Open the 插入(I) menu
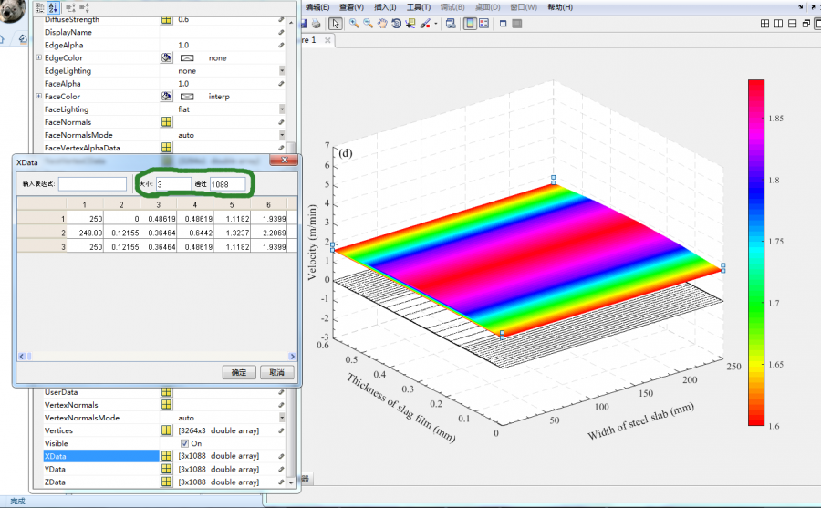Viewport: 821px width, 508px height. (x=385, y=7)
